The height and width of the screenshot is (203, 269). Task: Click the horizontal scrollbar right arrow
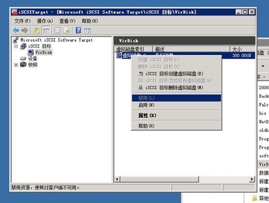(x=252, y=179)
